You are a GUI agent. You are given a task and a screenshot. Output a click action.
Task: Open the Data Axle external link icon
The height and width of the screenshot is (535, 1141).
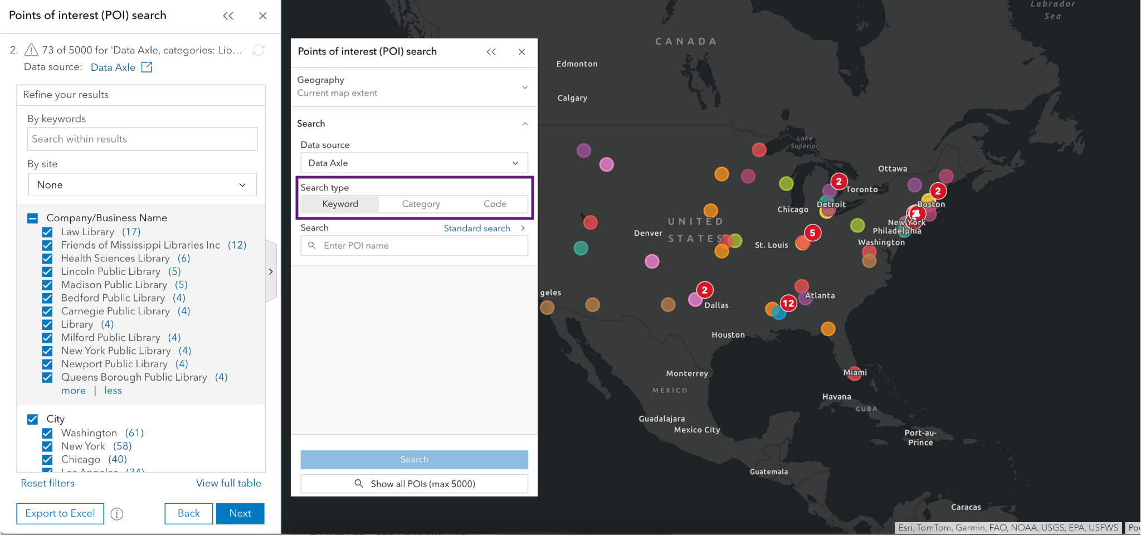147,67
